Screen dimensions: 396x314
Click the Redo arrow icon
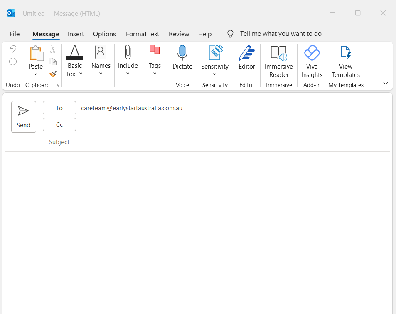(x=12, y=62)
